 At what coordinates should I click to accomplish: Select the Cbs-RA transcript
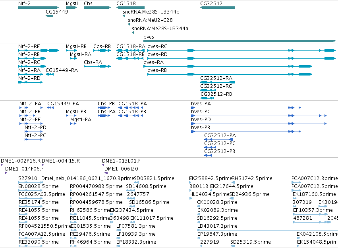pos(97,66)
